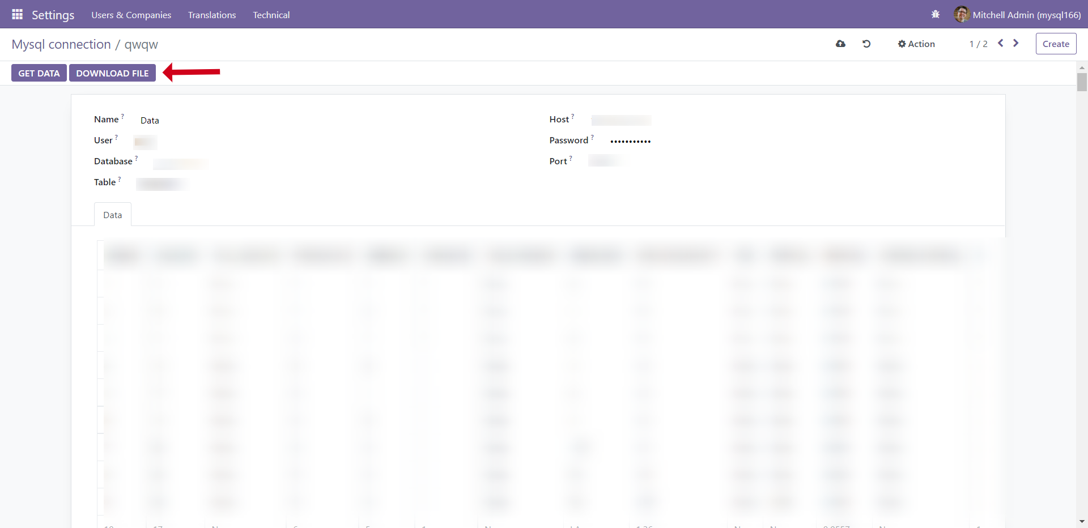Image resolution: width=1088 pixels, height=528 pixels.
Task: Click the debug bug icon
Action: pos(936,14)
